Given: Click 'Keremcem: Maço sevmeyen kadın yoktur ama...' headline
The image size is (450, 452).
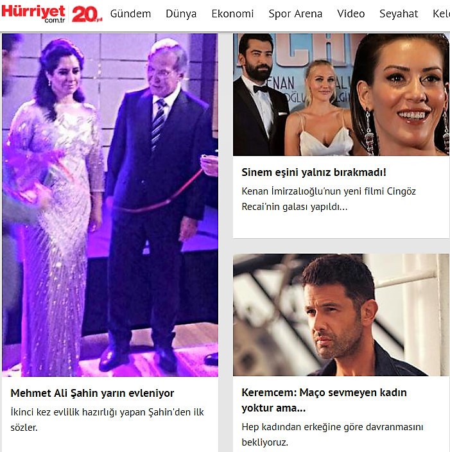Looking at the screenshot, I should [x=324, y=400].
